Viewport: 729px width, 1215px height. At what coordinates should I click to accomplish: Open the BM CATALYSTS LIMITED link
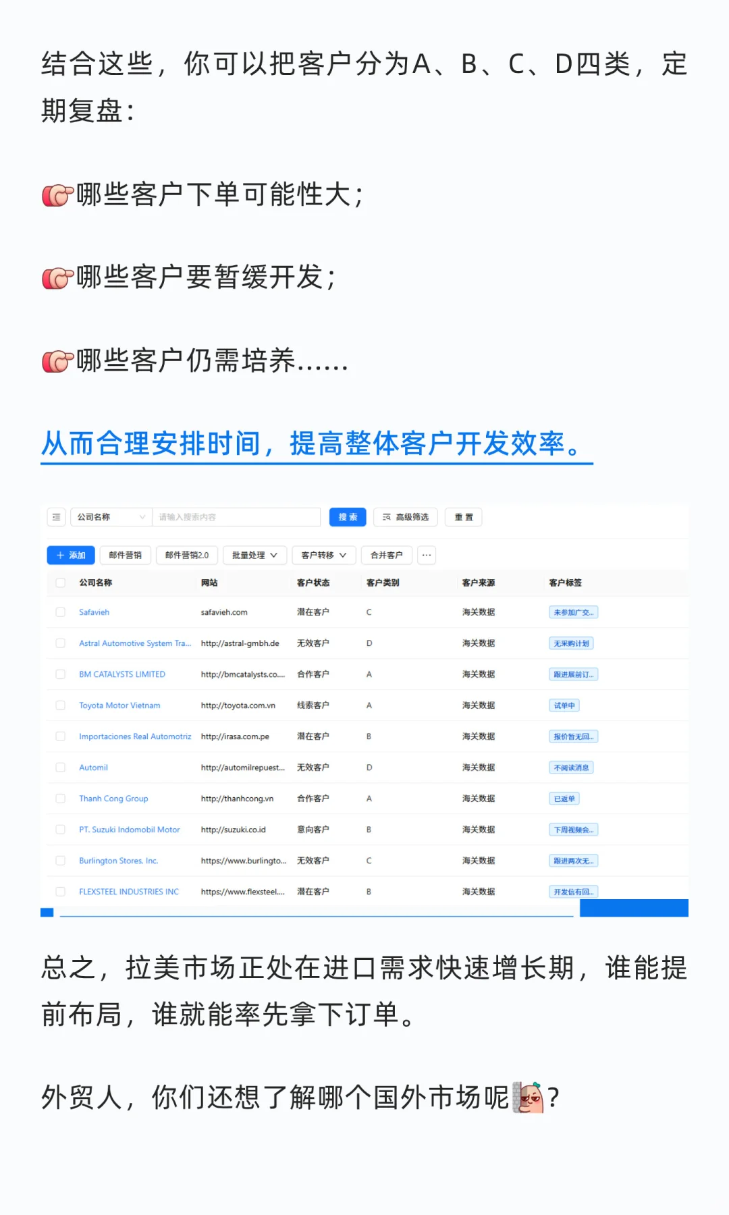[122, 674]
